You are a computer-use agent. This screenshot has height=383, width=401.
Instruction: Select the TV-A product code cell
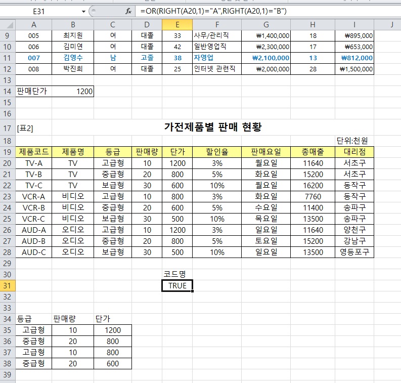[34, 163]
